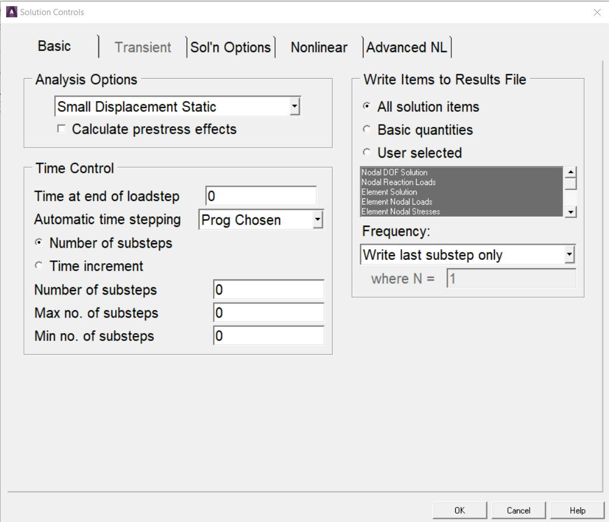
Task: Close the Solution Controls dialog
Action: coord(597,12)
